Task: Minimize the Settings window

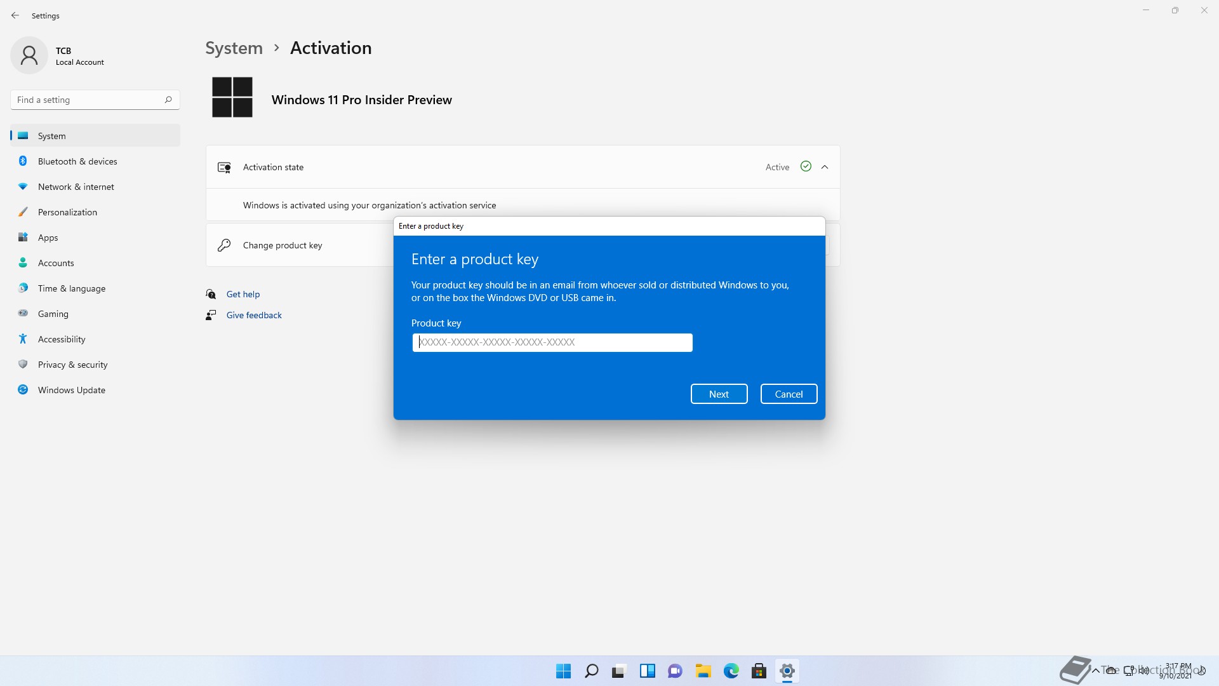Action: [x=1146, y=10]
